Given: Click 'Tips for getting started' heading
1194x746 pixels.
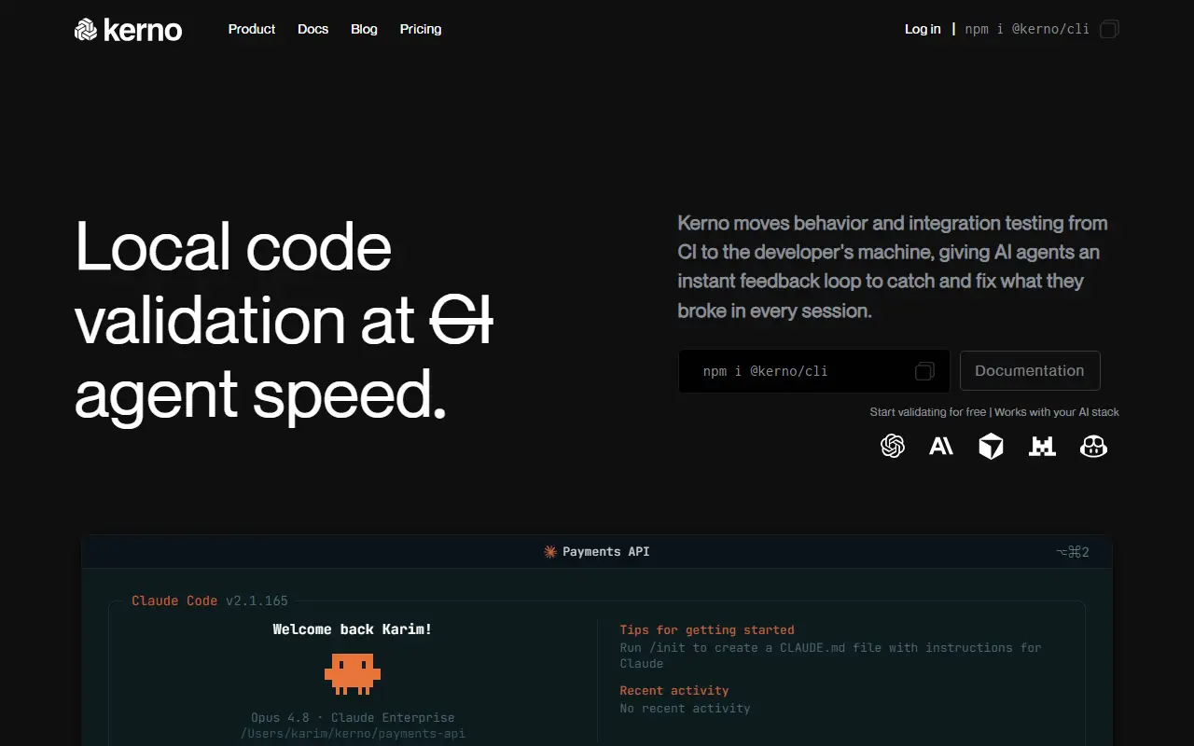Looking at the screenshot, I should click(707, 629).
